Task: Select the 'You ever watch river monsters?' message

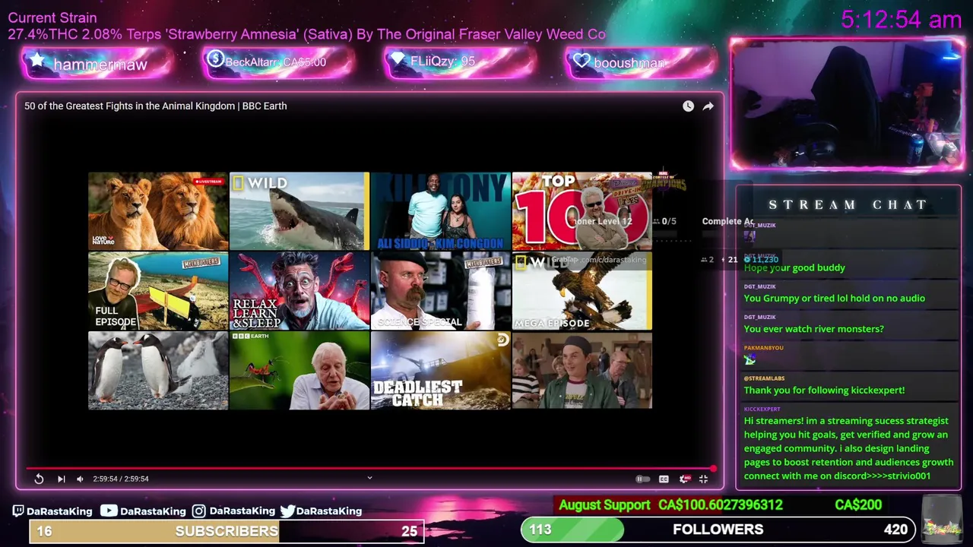Action: 813,329
